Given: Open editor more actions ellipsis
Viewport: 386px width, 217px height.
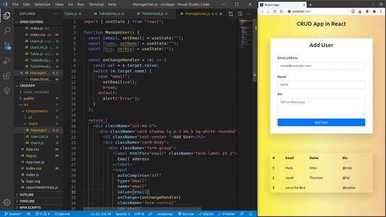Looking at the screenshot, I should (x=249, y=14).
